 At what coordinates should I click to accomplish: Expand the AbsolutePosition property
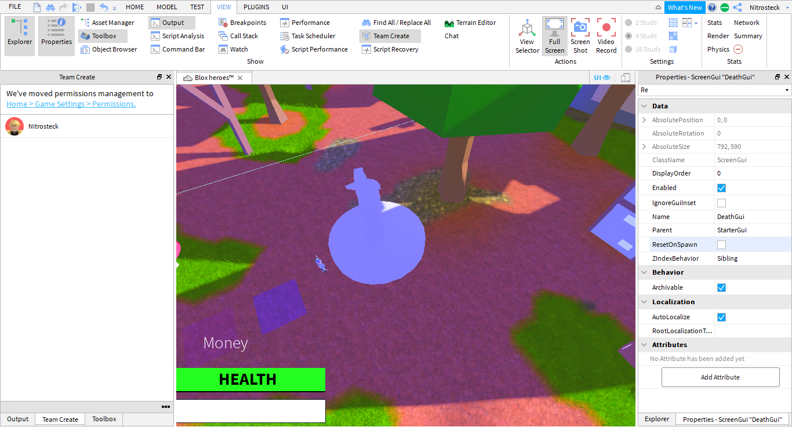(644, 120)
